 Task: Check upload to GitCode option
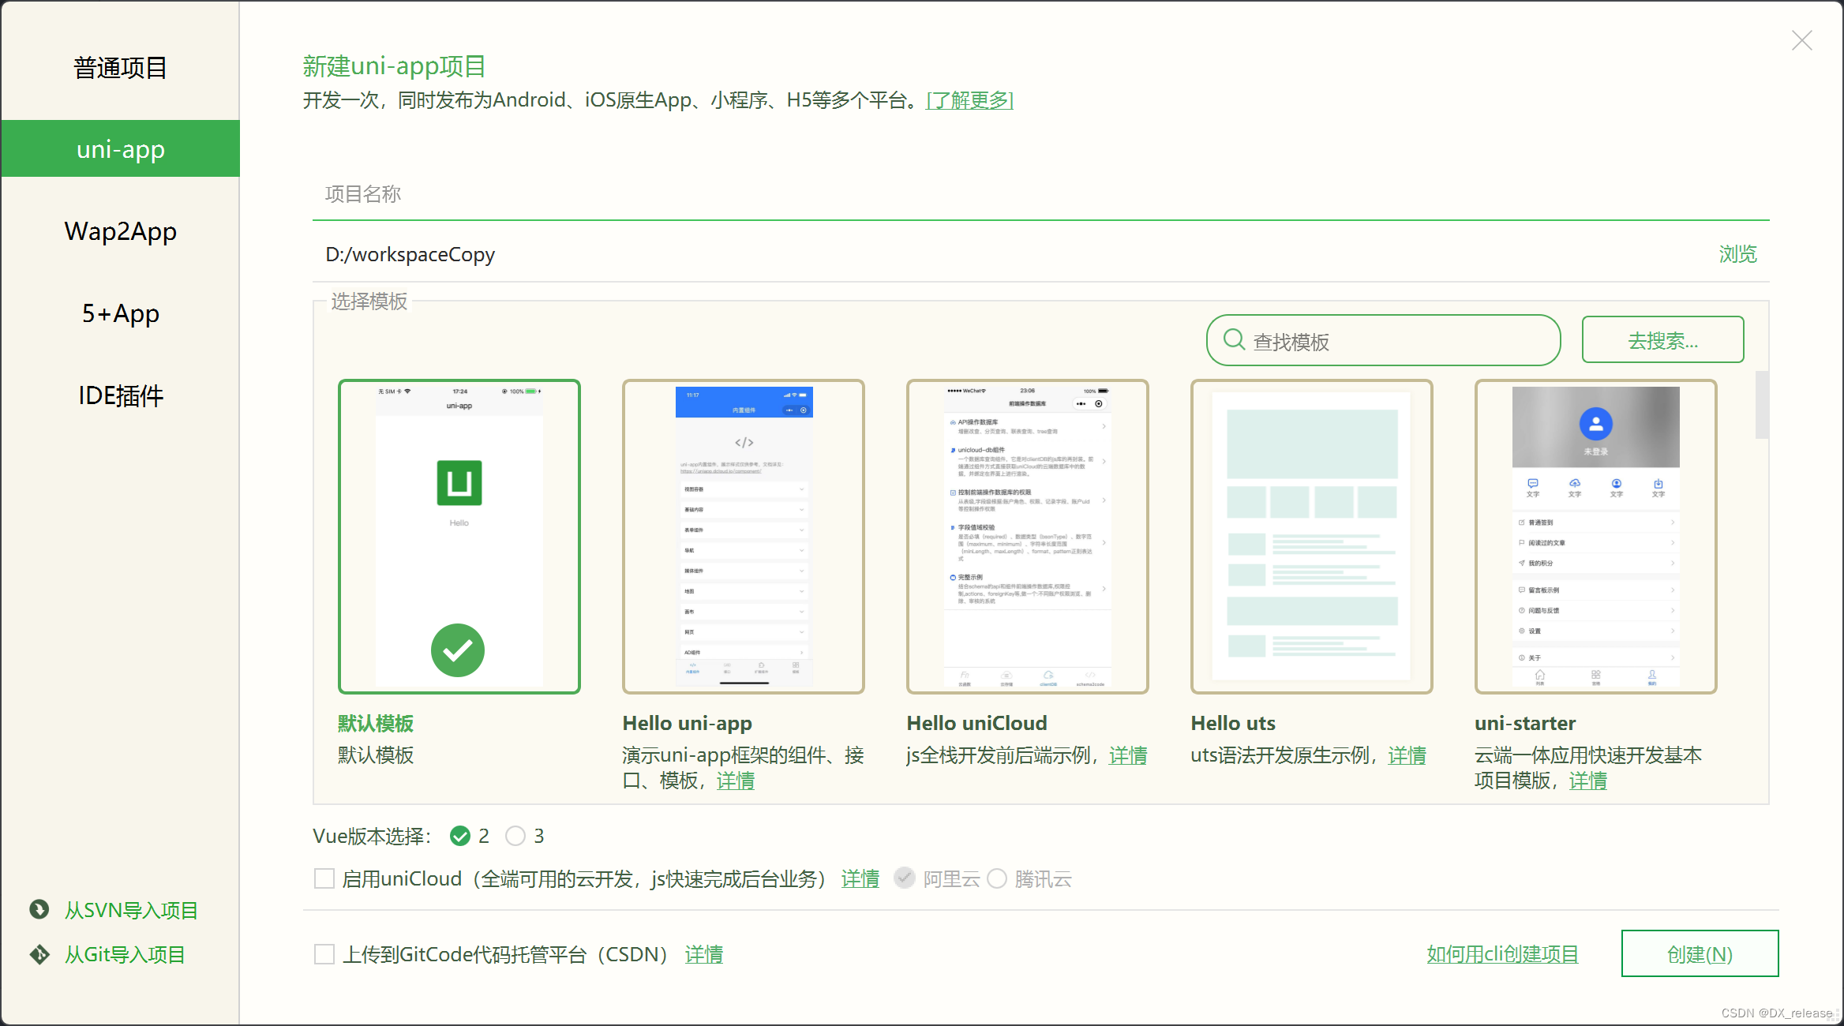(324, 954)
